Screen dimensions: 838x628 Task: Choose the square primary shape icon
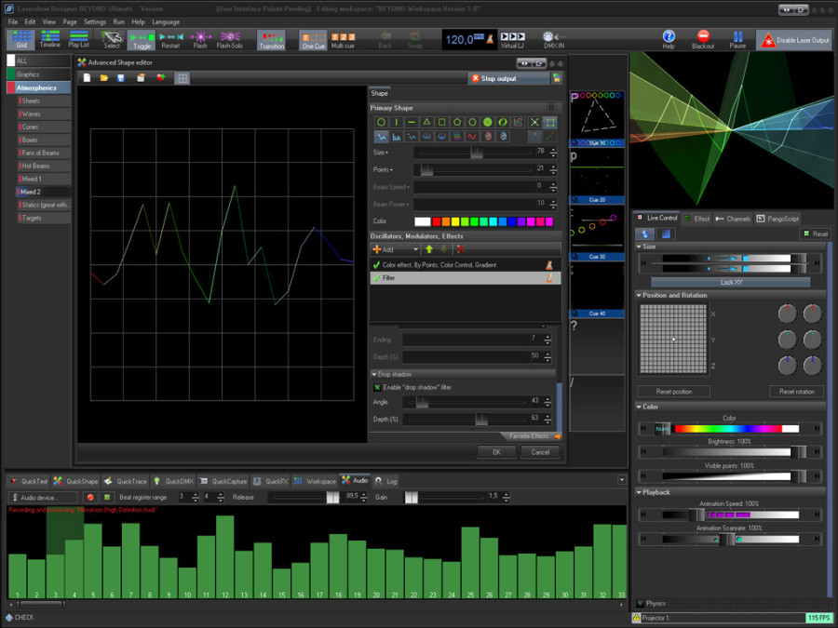click(x=442, y=122)
